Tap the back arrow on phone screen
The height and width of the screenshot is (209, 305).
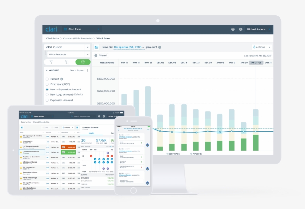tap(119, 129)
